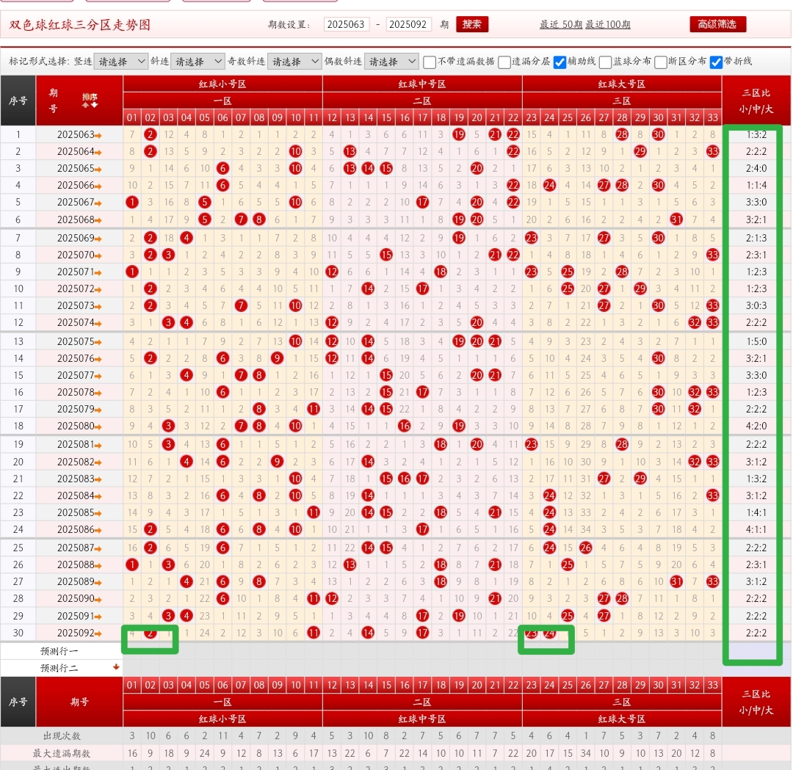Click red ball 19 in row 2025063
Screen dimensions: 793x770
[459, 134]
